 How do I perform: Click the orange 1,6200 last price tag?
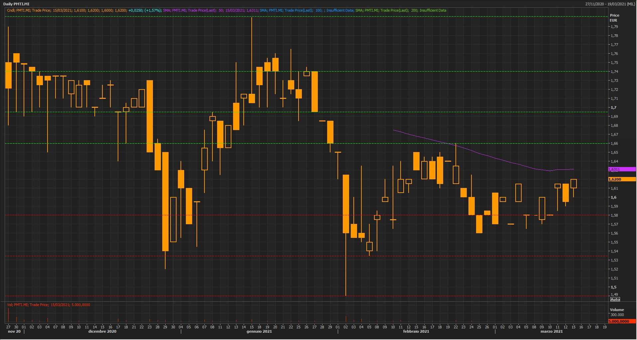[621, 179]
